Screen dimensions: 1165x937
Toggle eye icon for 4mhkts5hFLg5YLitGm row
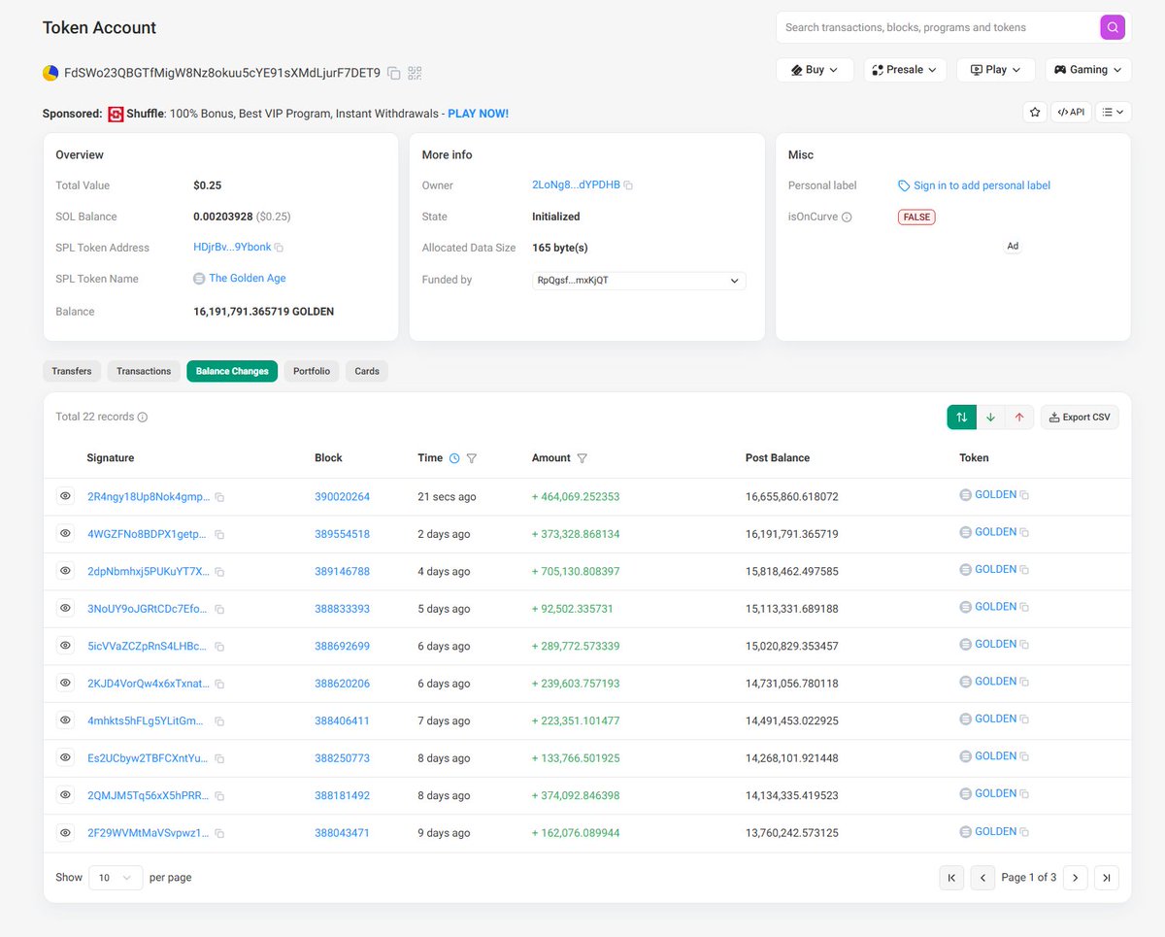point(65,720)
